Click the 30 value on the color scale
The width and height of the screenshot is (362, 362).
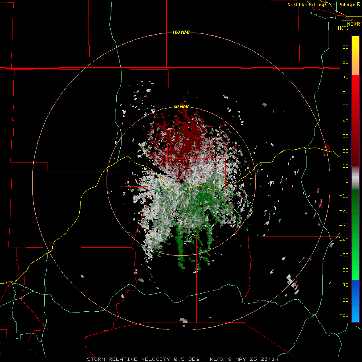click(x=346, y=136)
